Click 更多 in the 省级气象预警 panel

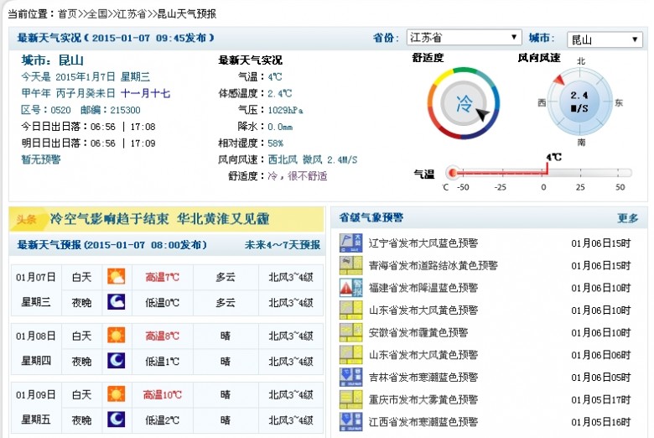point(627,218)
